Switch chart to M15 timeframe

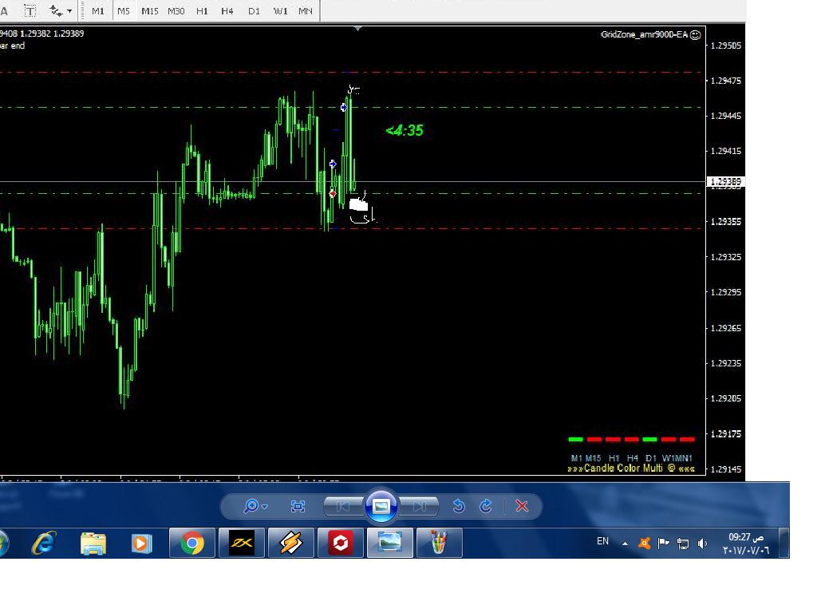click(x=149, y=11)
